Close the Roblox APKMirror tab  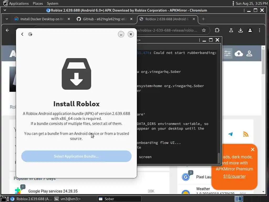click(x=194, y=19)
